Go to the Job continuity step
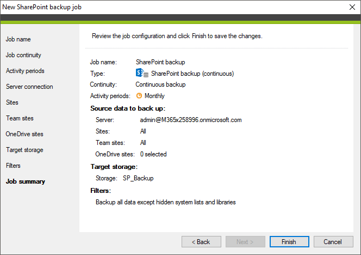The width and height of the screenshot is (361, 255). tap(23, 55)
